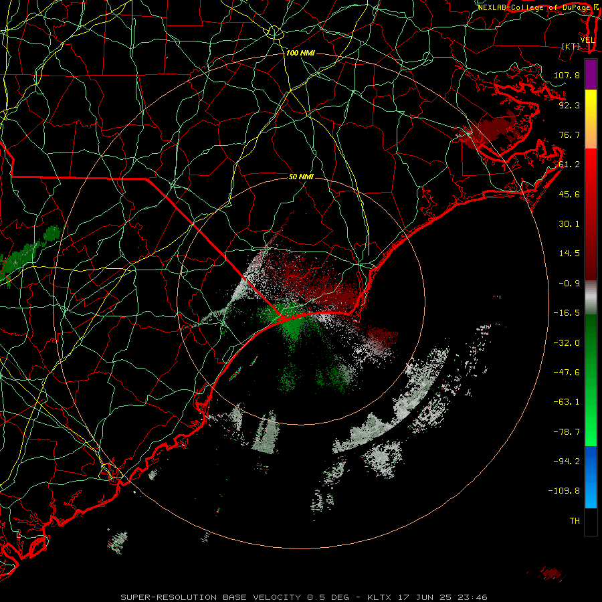Click the [KT] units label
The height and width of the screenshot is (602, 602).
coord(571,46)
